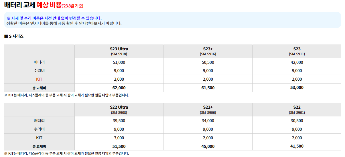Select the S22+ (SM-S906) column header
Image resolution: width=345 pixels, height=157 pixels.
(x=208, y=110)
